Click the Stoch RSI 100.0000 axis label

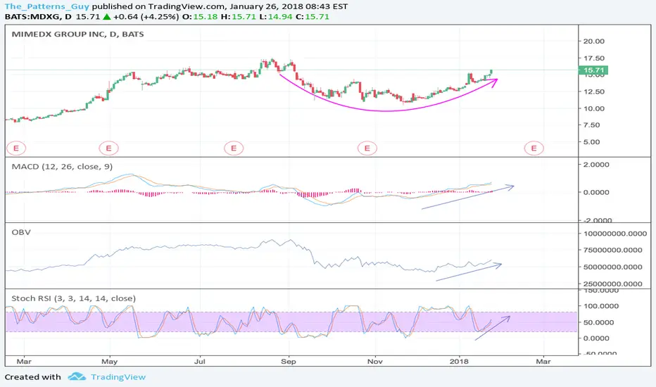click(601, 306)
